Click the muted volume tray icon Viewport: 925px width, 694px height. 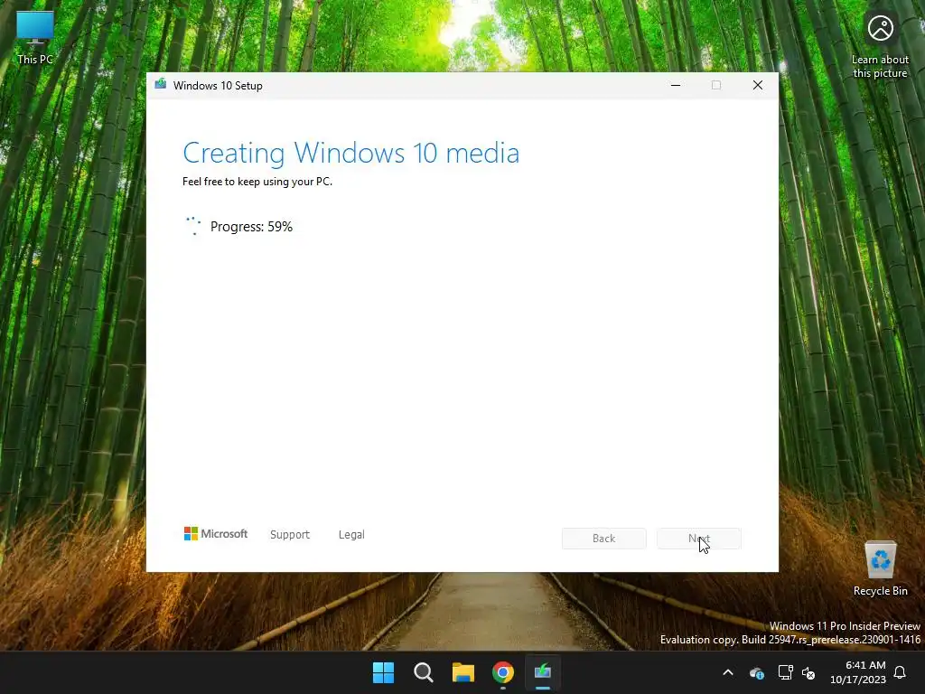pyautogui.click(x=808, y=672)
